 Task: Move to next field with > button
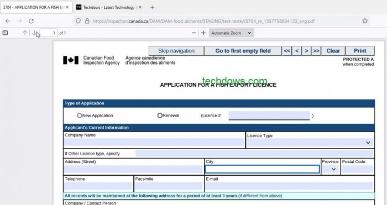(306, 51)
